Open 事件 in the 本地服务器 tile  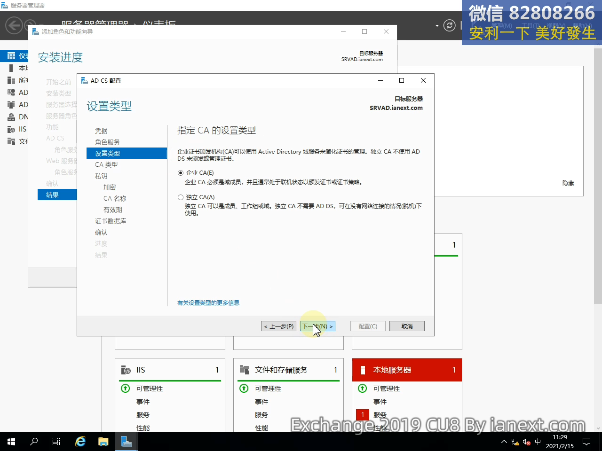[x=380, y=402]
